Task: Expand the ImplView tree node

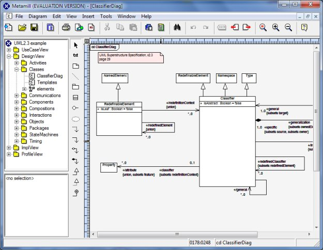Action: click(x=9, y=148)
